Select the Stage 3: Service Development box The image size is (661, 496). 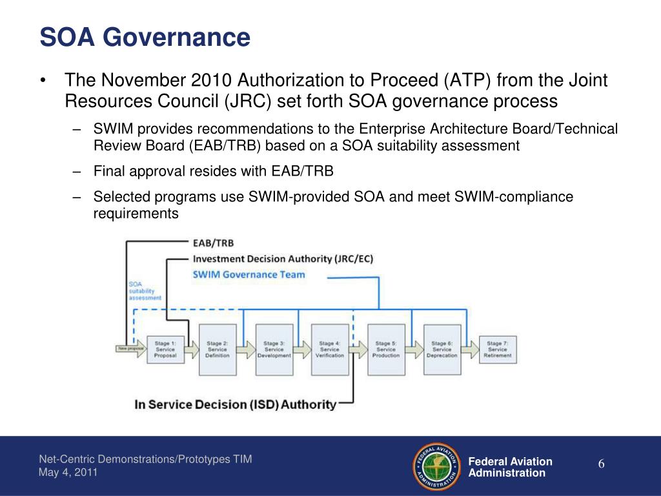coord(274,349)
